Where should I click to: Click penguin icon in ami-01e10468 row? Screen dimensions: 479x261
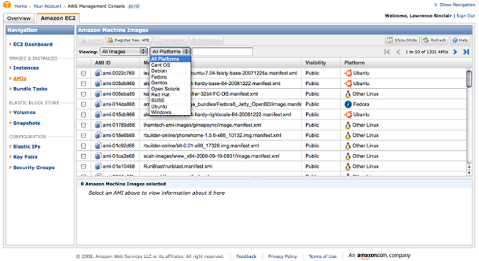coord(348,167)
